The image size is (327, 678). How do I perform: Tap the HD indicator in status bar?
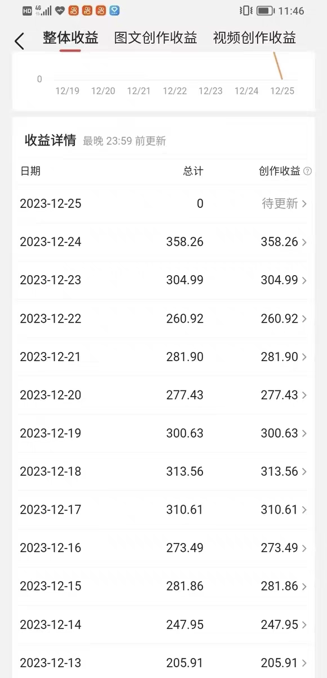[x=28, y=11]
